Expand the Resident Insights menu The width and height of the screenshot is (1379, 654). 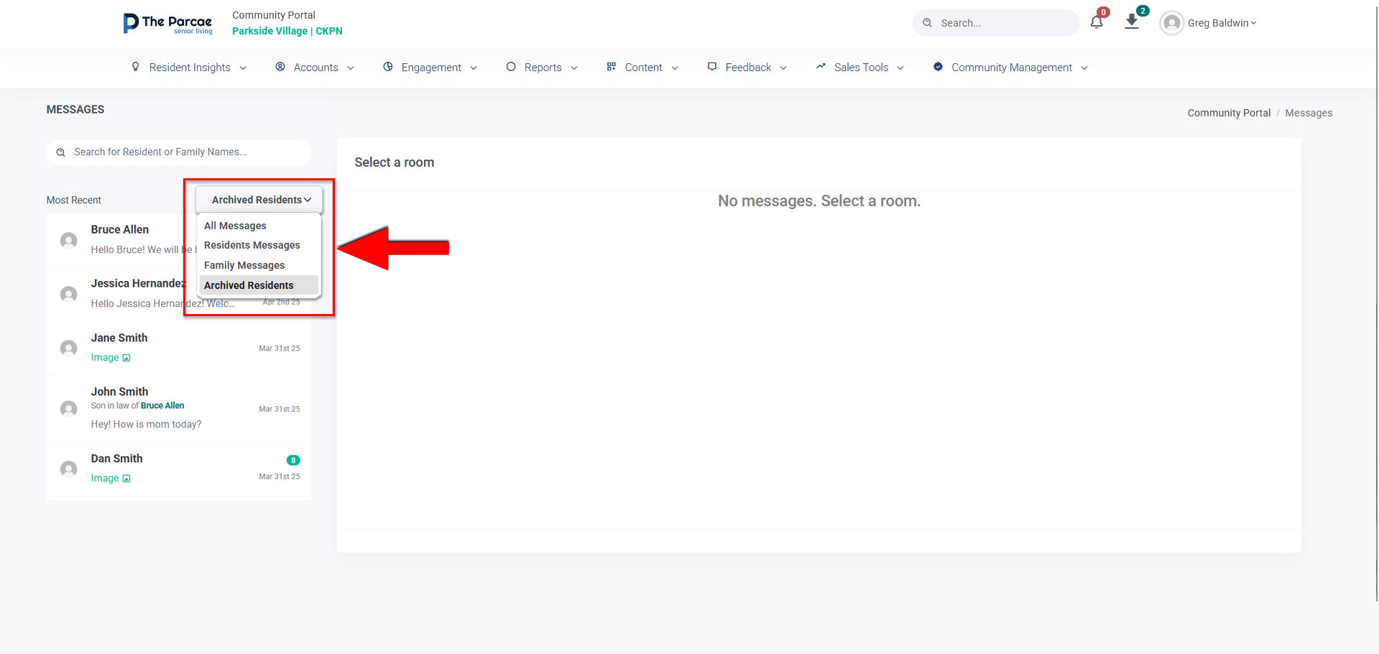tap(189, 68)
